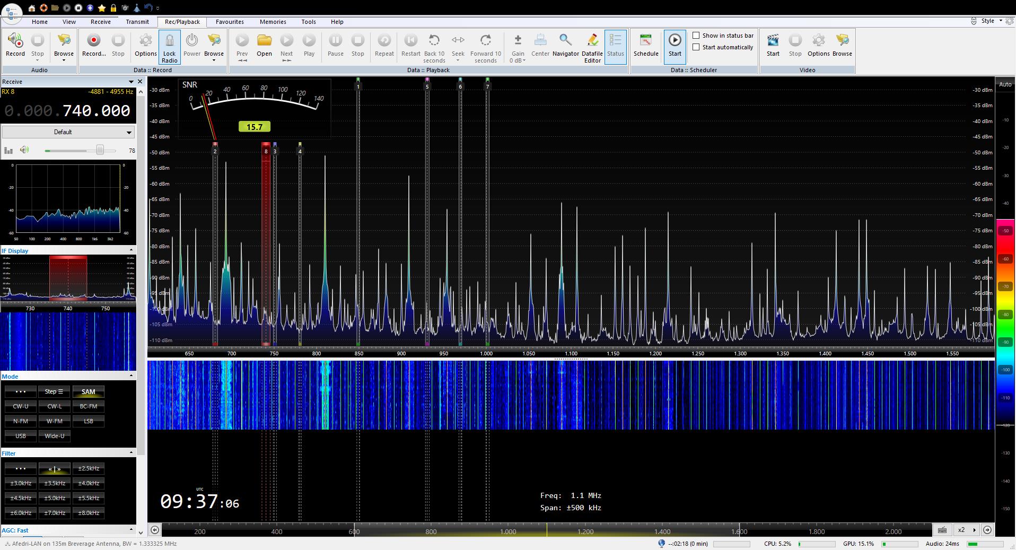Open the Datafile Editor
This screenshot has height=550, width=1016.
(592, 47)
